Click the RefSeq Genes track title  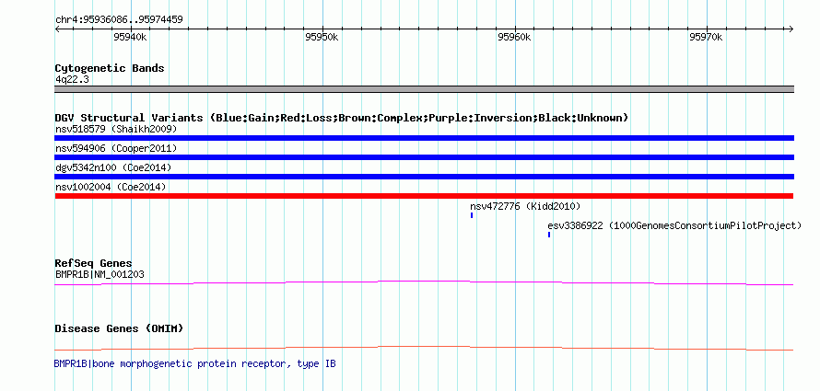(x=94, y=263)
